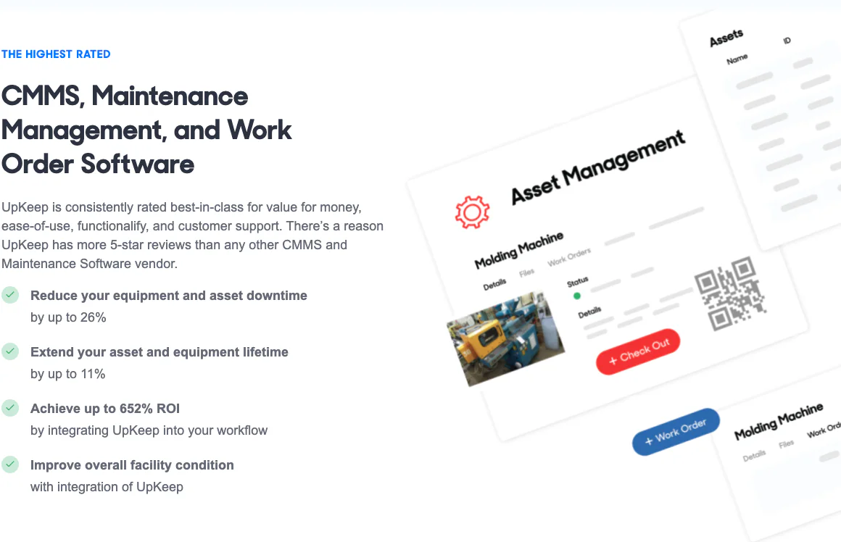Image resolution: width=841 pixels, height=542 pixels.
Task: Click the check icon beside Reduce your equipment downtime
Action: click(x=10, y=295)
